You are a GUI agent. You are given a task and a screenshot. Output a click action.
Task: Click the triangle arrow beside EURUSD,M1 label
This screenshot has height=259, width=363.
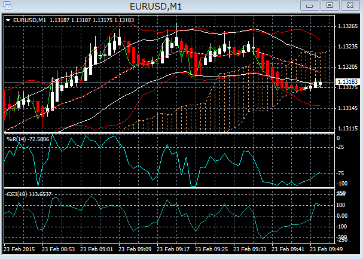pyautogui.click(x=8, y=20)
